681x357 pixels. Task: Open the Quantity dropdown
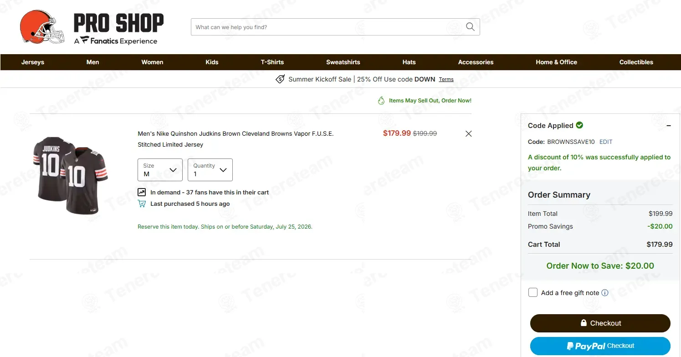point(210,170)
